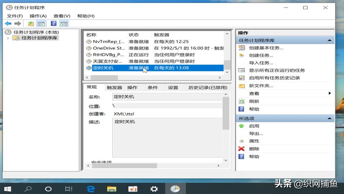Screen dimensions: 344x194
Task: Click the 导入任务... action link
Action: click(x=261, y=63)
